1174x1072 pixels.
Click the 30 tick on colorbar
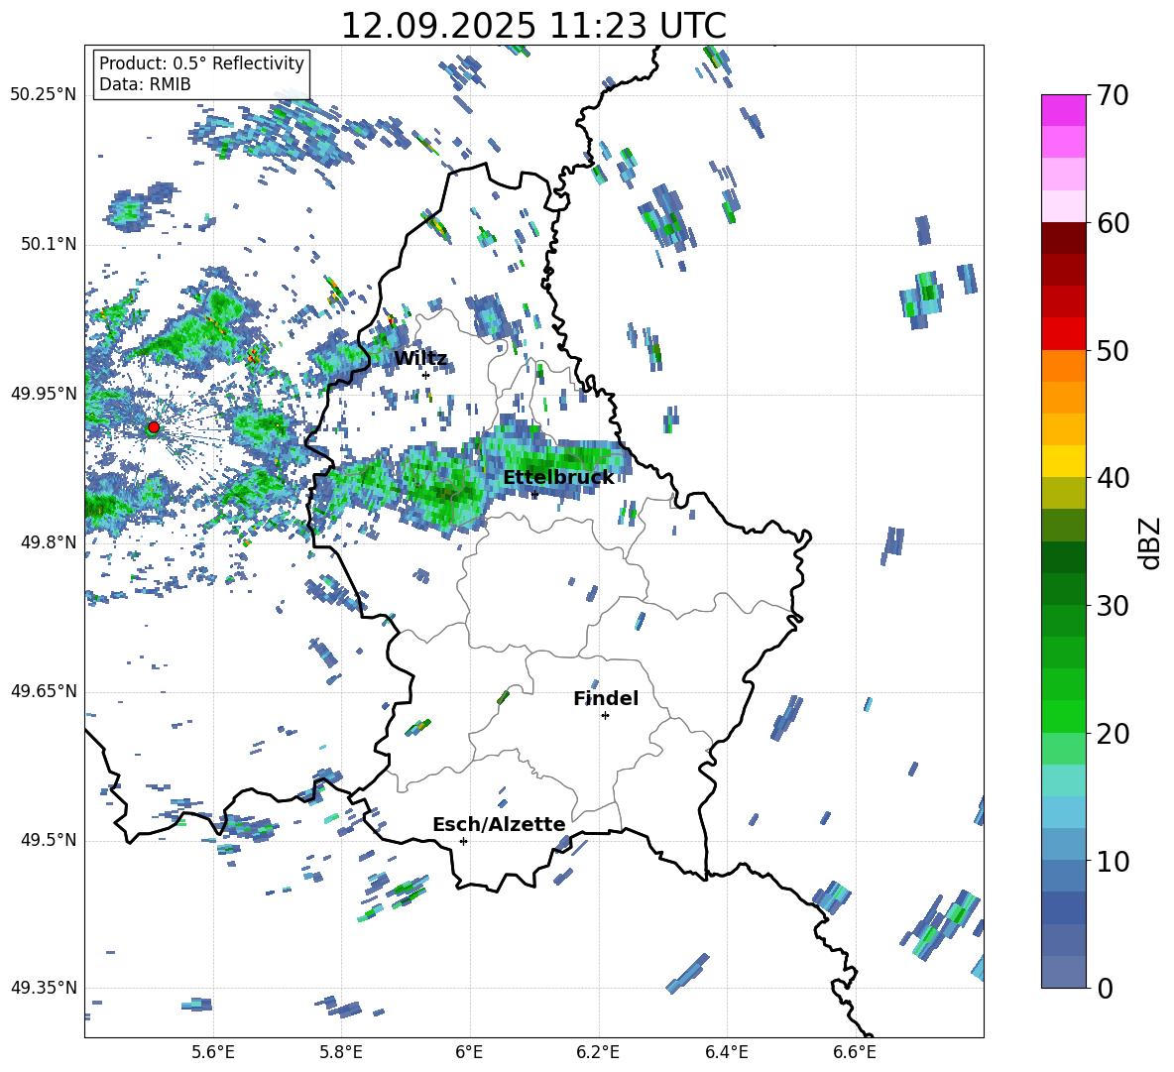coord(1113,606)
